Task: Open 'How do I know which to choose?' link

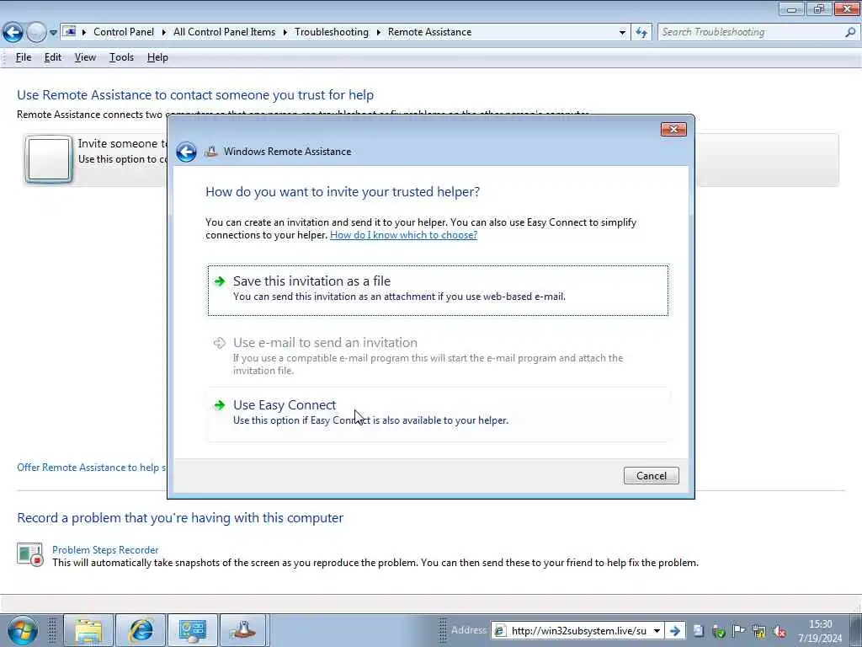Action: click(403, 235)
